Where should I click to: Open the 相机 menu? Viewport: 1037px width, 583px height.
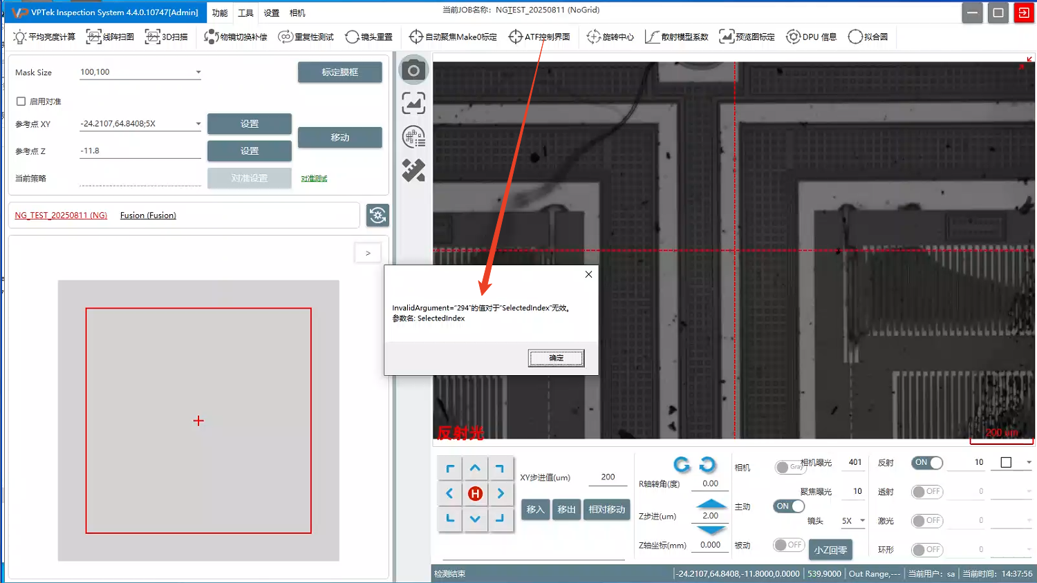tap(297, 13)
